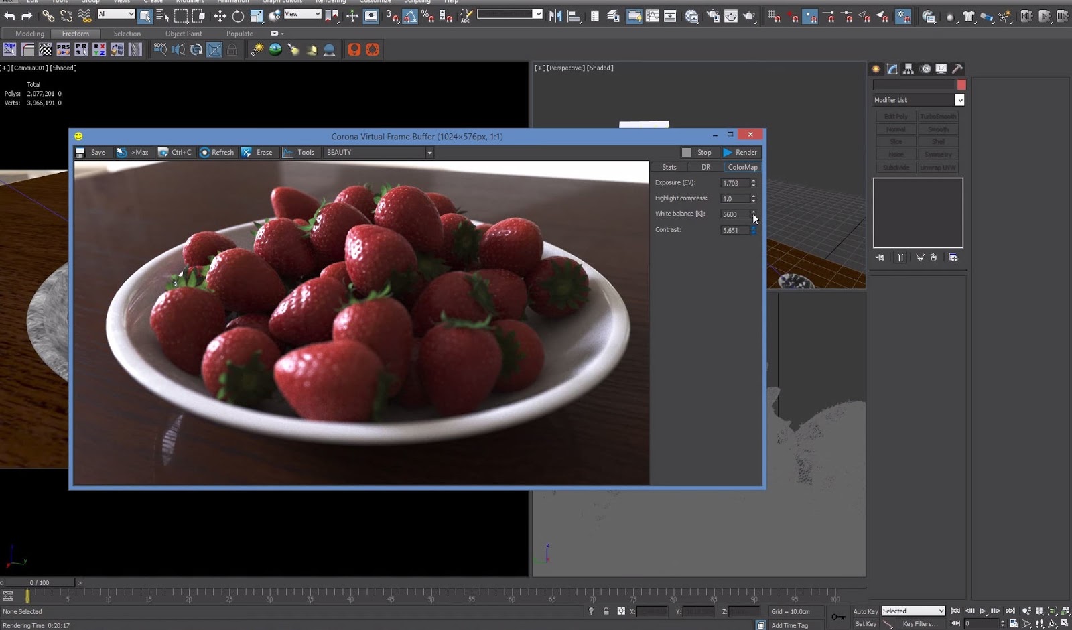Switch to Stats tab in frame buffer
Viewport: 1072px width, 630px height.
(x=669, y=168)
